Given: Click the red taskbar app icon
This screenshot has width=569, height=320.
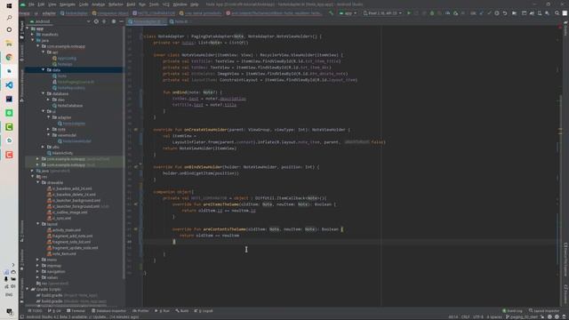Looking at the screenshot, I should click(x=9, y=155).
